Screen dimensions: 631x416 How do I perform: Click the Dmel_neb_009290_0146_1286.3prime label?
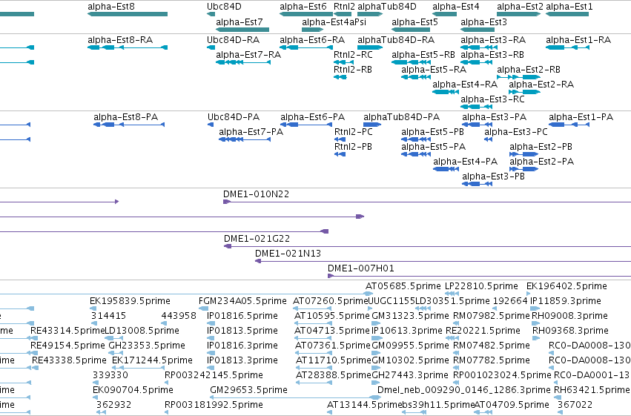click(464, 390)
